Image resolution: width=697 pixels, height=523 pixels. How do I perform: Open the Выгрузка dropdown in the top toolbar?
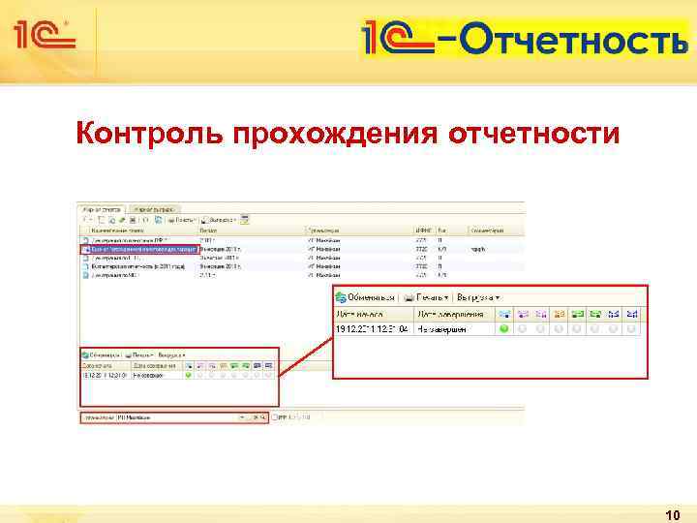coord(218,220)
